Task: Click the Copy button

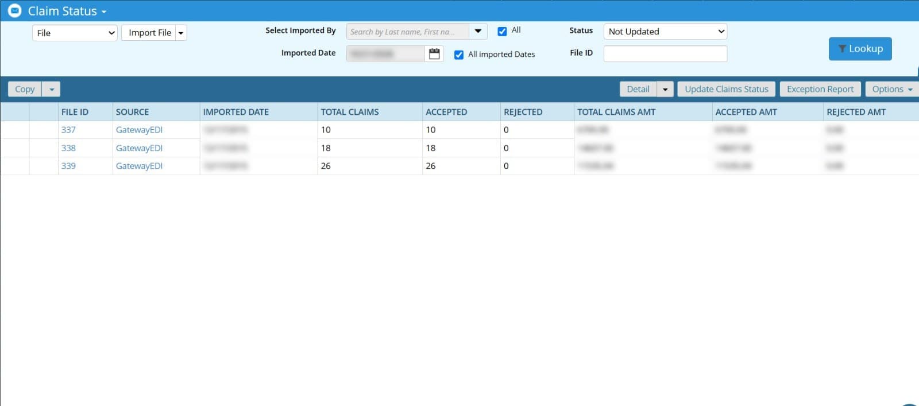Action: coord(25,89)
